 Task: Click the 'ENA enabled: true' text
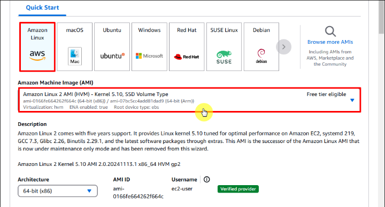pyautogui.click(x=88, y=107)
